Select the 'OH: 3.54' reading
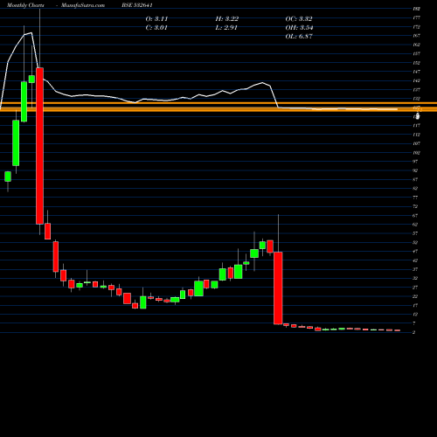This screenshot has width=437, height=437. tap(299, 28)
